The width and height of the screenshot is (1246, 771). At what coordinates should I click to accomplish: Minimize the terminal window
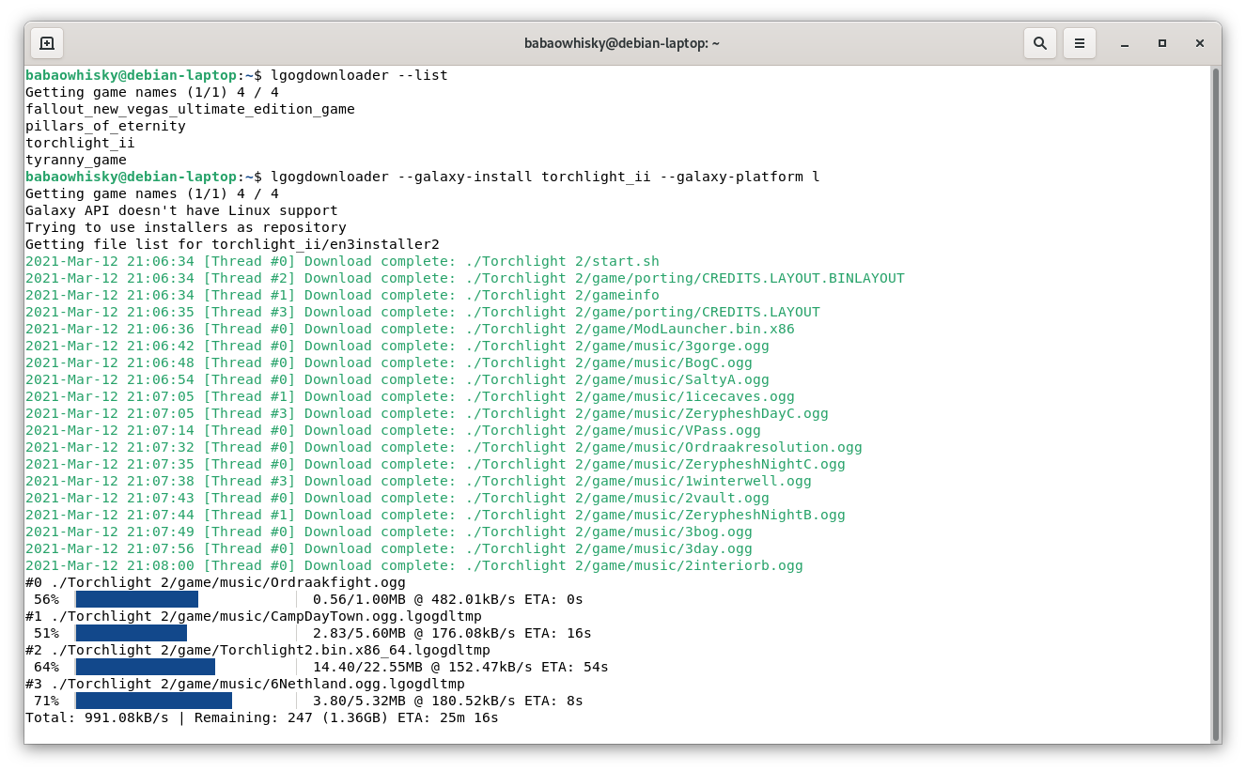[1125, 43]
